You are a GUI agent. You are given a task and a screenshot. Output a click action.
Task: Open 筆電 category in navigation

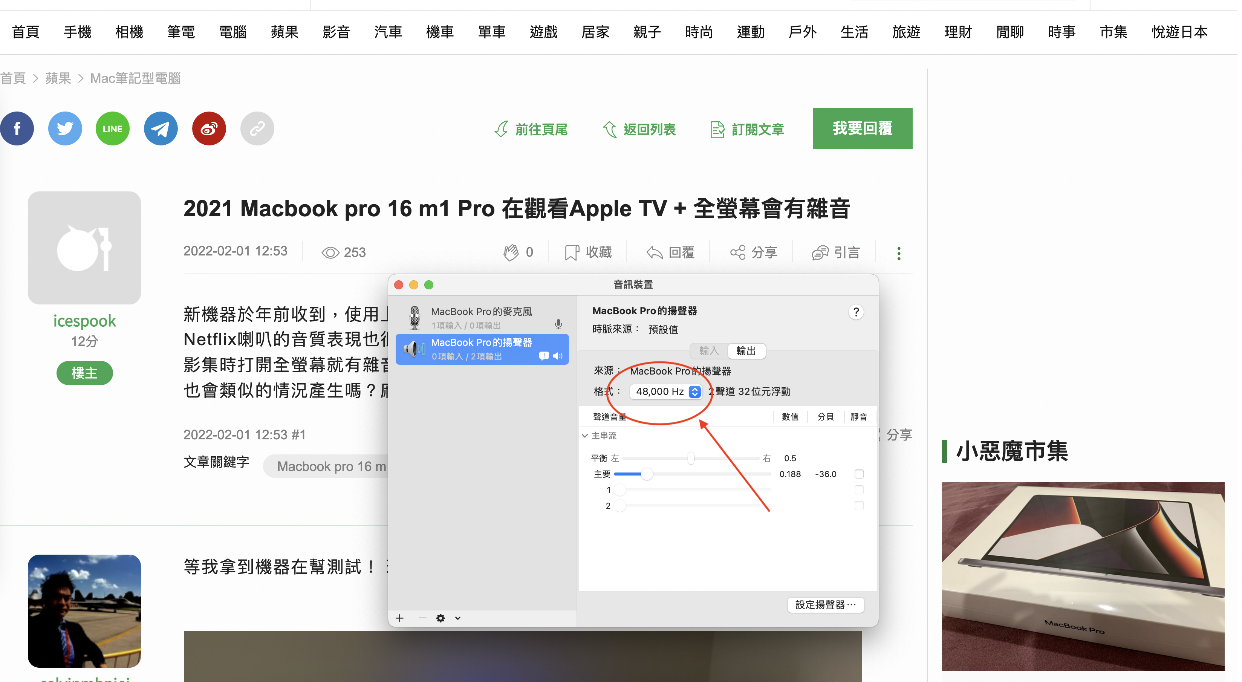coord(181,32)
